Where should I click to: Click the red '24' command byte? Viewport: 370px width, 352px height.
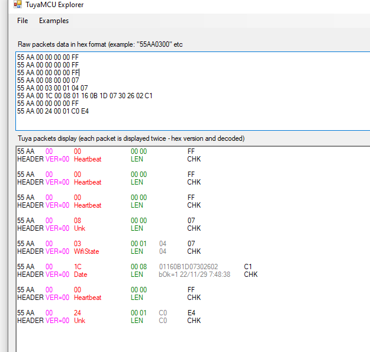78,313
